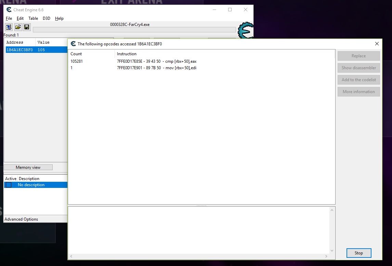Screen dimensions: 392x266
Task: Click the opcode dialog's title bar icon
Action: click(x=73, y=44)
